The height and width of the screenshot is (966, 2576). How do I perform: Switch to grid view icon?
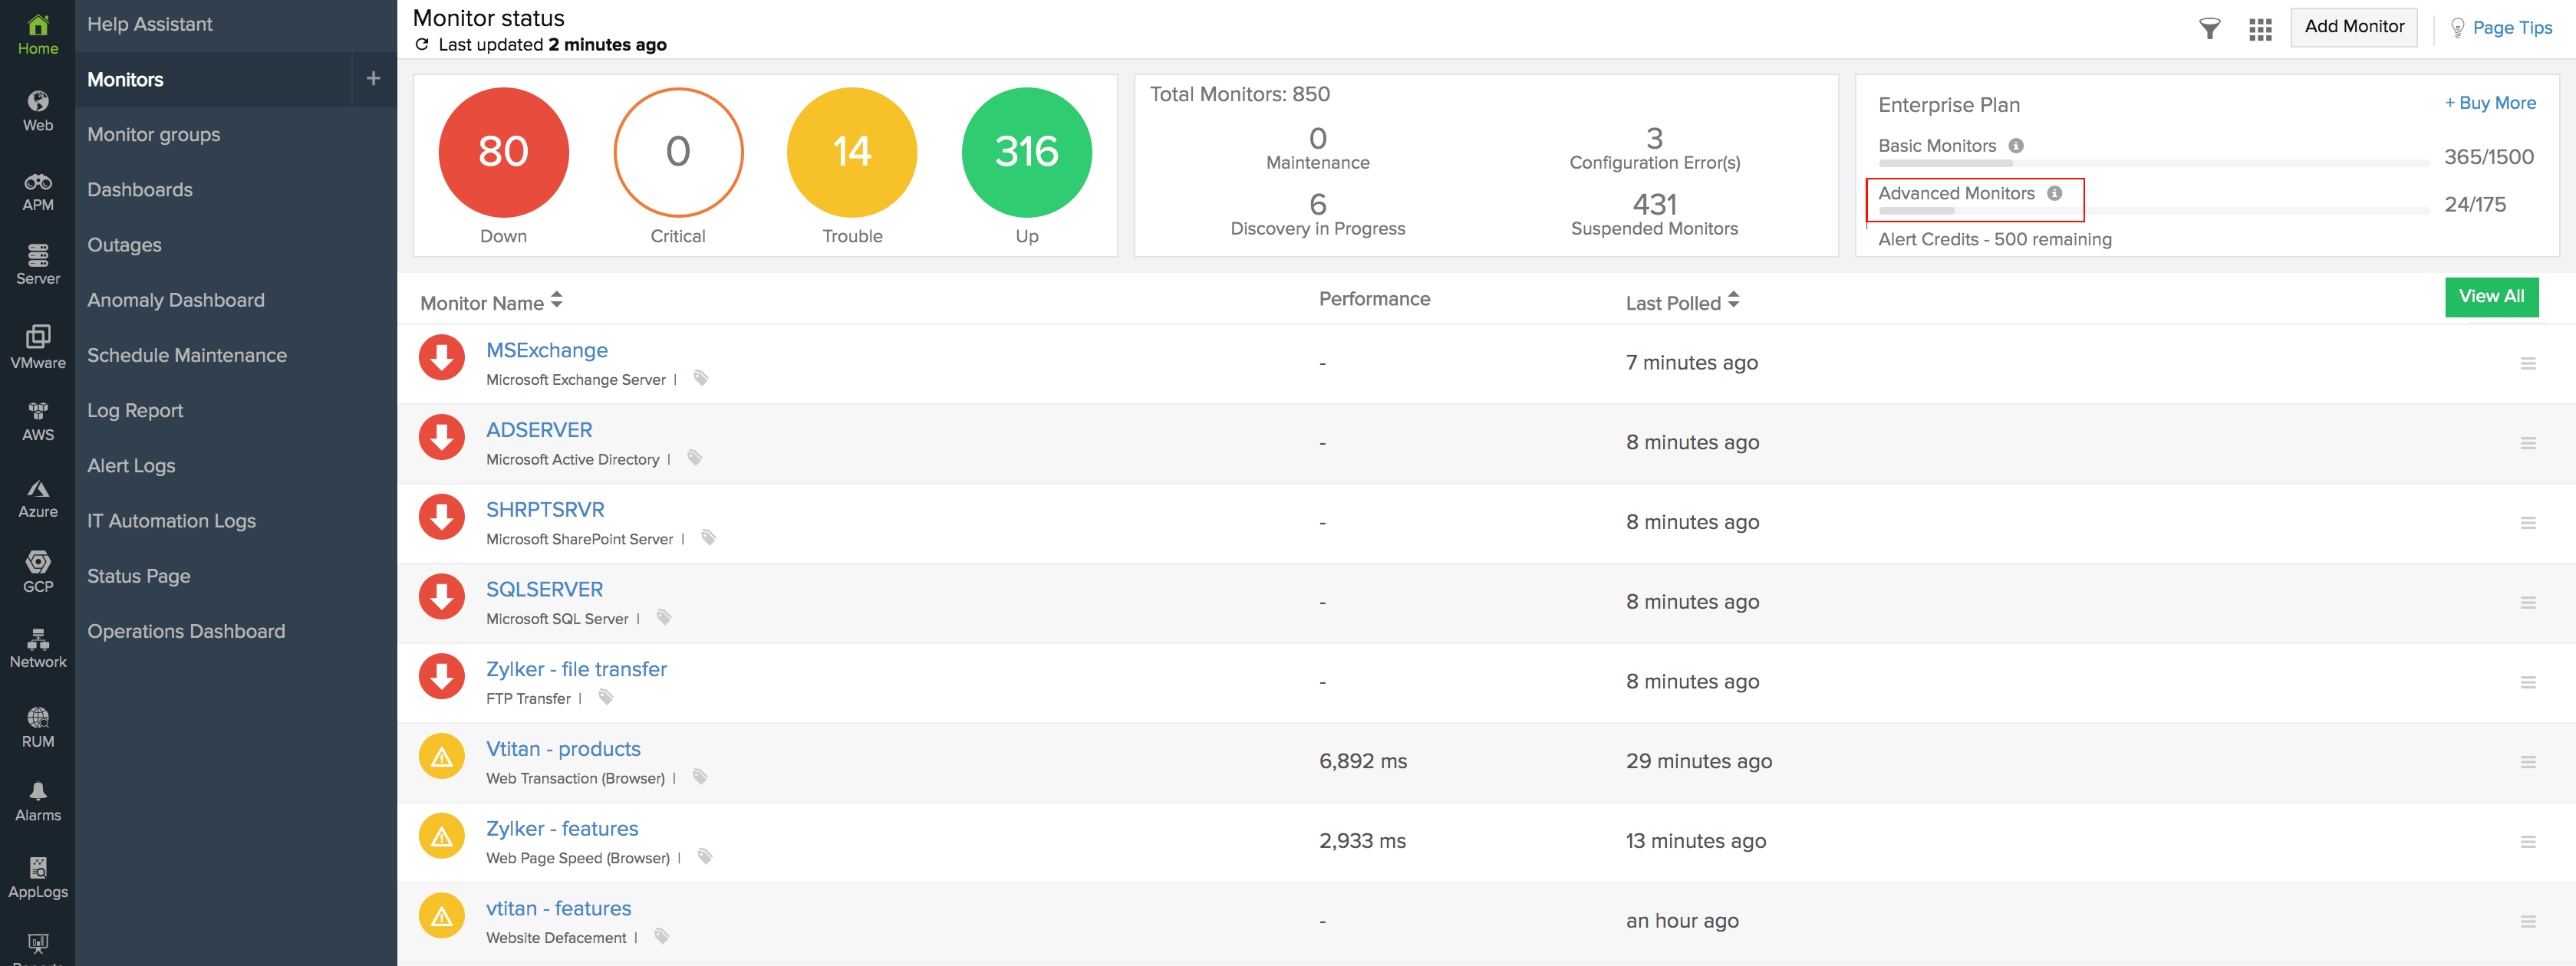(x=2260, y=29)
